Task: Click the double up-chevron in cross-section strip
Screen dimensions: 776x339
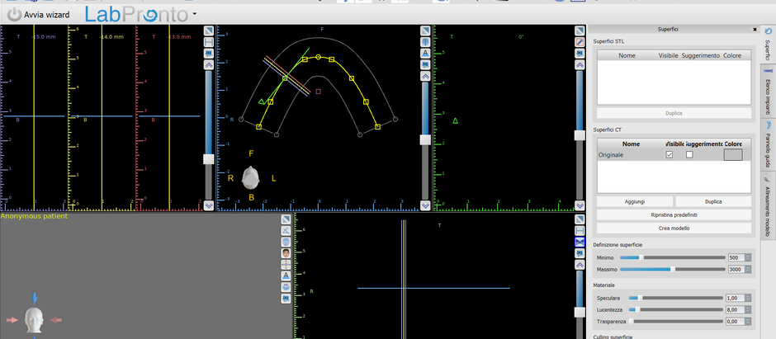Action: [x=208, y=64]
